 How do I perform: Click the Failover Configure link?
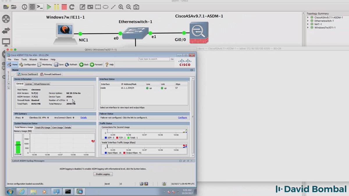(x=182, y=118)
